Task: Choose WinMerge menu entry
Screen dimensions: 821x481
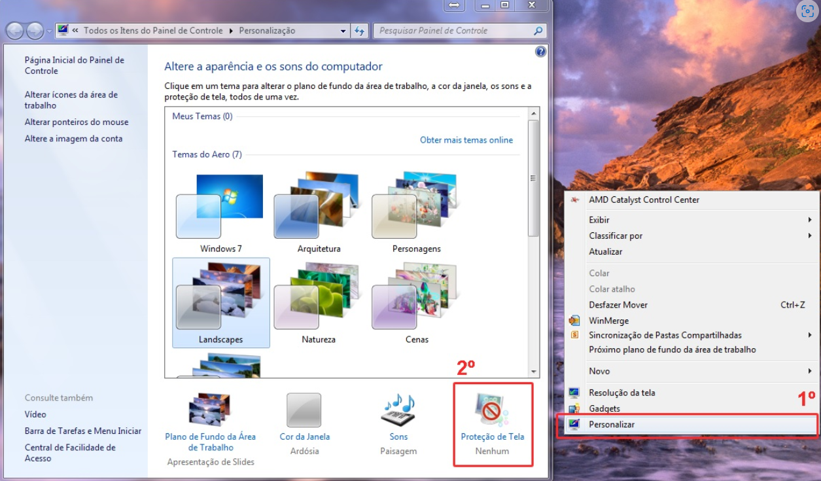Action: (608, 321)
